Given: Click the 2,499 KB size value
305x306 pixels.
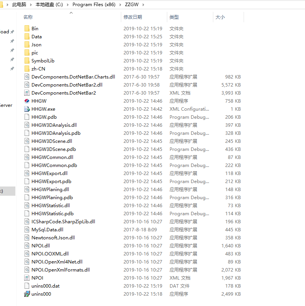Looking at the screenshot, I should point(231,294).
